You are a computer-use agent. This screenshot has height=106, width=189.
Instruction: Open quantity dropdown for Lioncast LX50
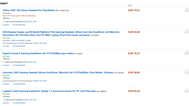187,72
